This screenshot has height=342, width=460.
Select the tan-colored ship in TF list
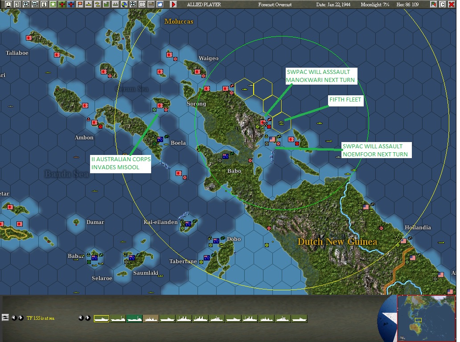151,318
